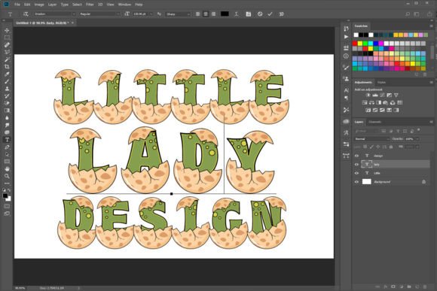
Task: Pick the red swatch in Swatches panel
Action: point(355,44)
